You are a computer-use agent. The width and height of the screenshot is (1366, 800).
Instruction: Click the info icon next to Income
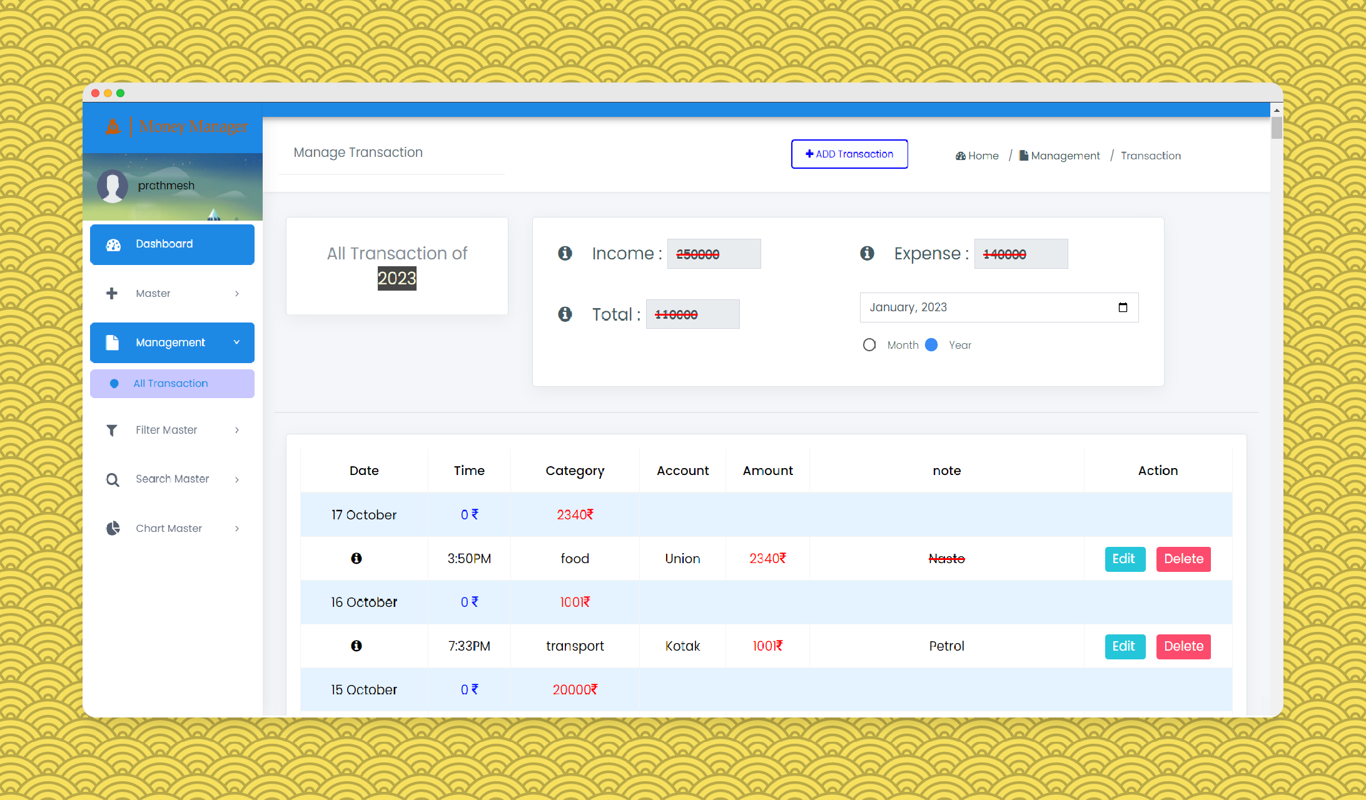565,253
